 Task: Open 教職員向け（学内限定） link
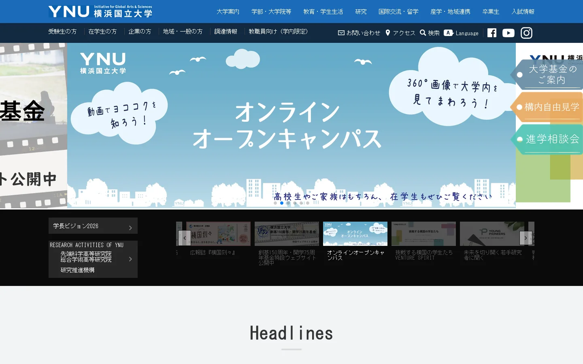click(x=279, y=32)
